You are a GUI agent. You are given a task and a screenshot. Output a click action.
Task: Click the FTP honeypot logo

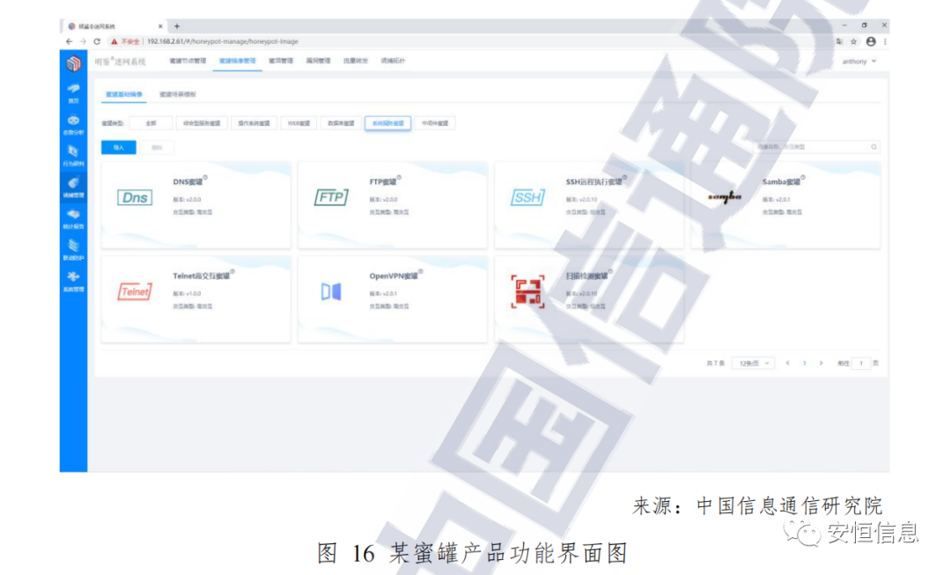click(x=331, y=198)
